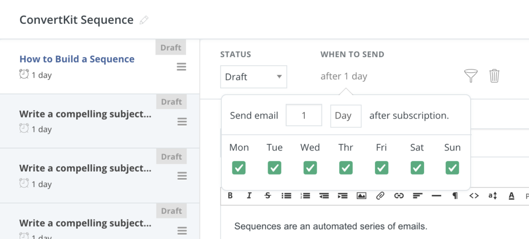Select the How to Build a Sequence email

pos(77,59)
